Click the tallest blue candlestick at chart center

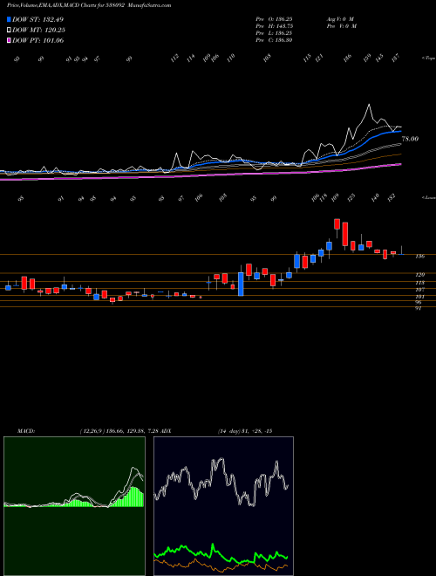coord(241,284)
